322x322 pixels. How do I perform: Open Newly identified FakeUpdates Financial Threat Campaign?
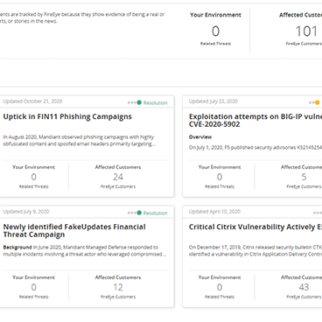(x=74, y=231)
